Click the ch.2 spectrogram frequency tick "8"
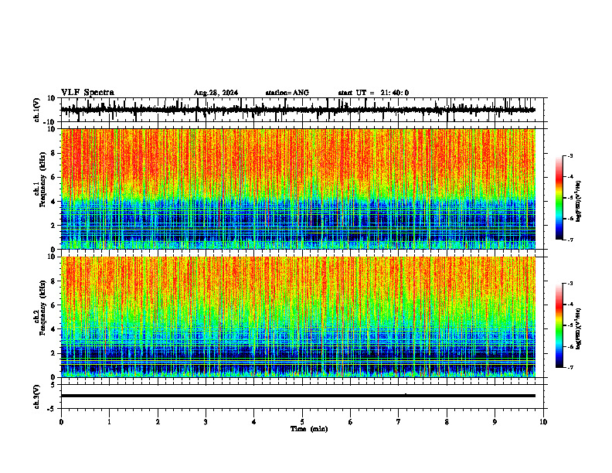This screenshot has height=473, width=612. point(53,281)
